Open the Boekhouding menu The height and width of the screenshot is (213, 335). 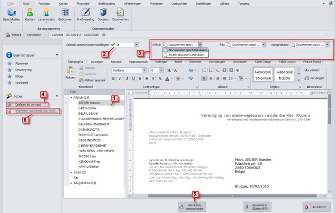click(106, 4)
